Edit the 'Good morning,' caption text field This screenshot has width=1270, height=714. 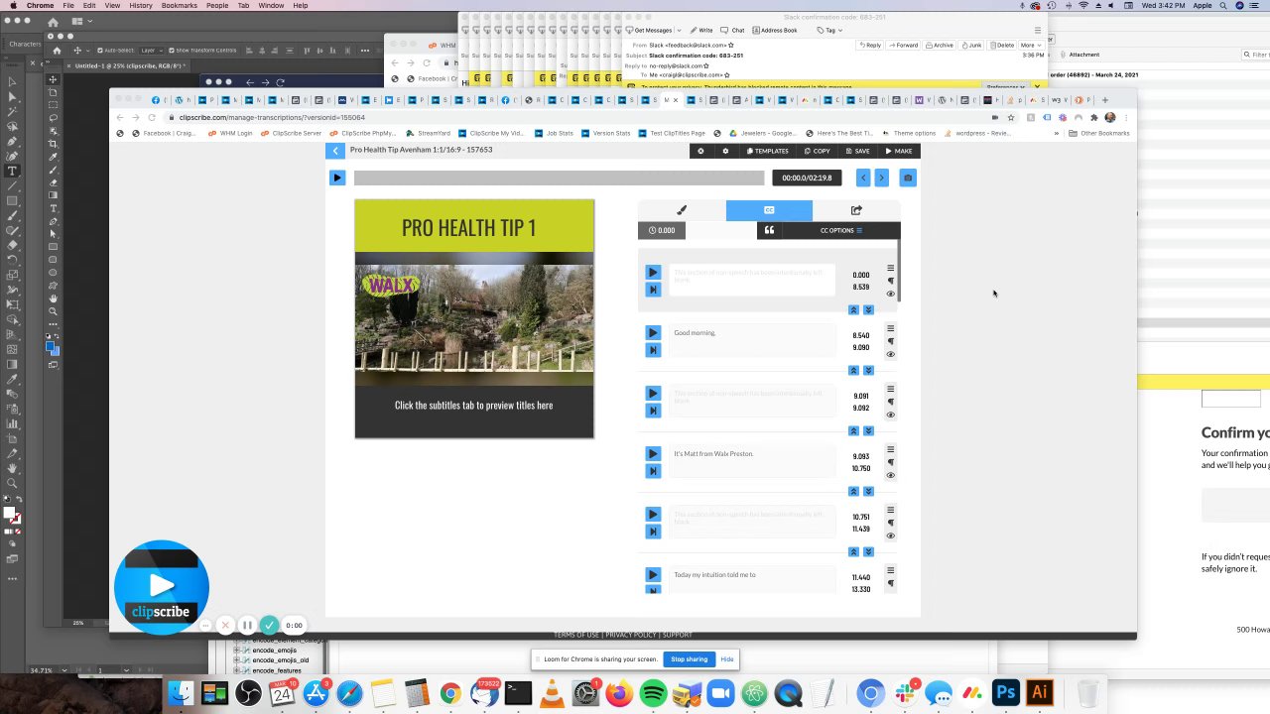pyautogui.click(x=752, y=340)
